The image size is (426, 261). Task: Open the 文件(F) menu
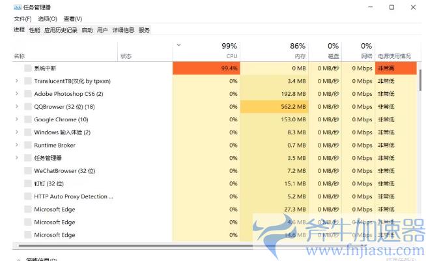coord(23,19)
